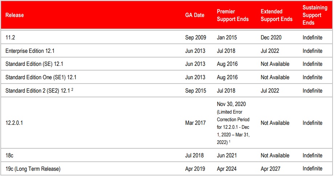The image size is (334, 178).
Task: Click the Sustaining Support Ends header
Action: (315, 15)
